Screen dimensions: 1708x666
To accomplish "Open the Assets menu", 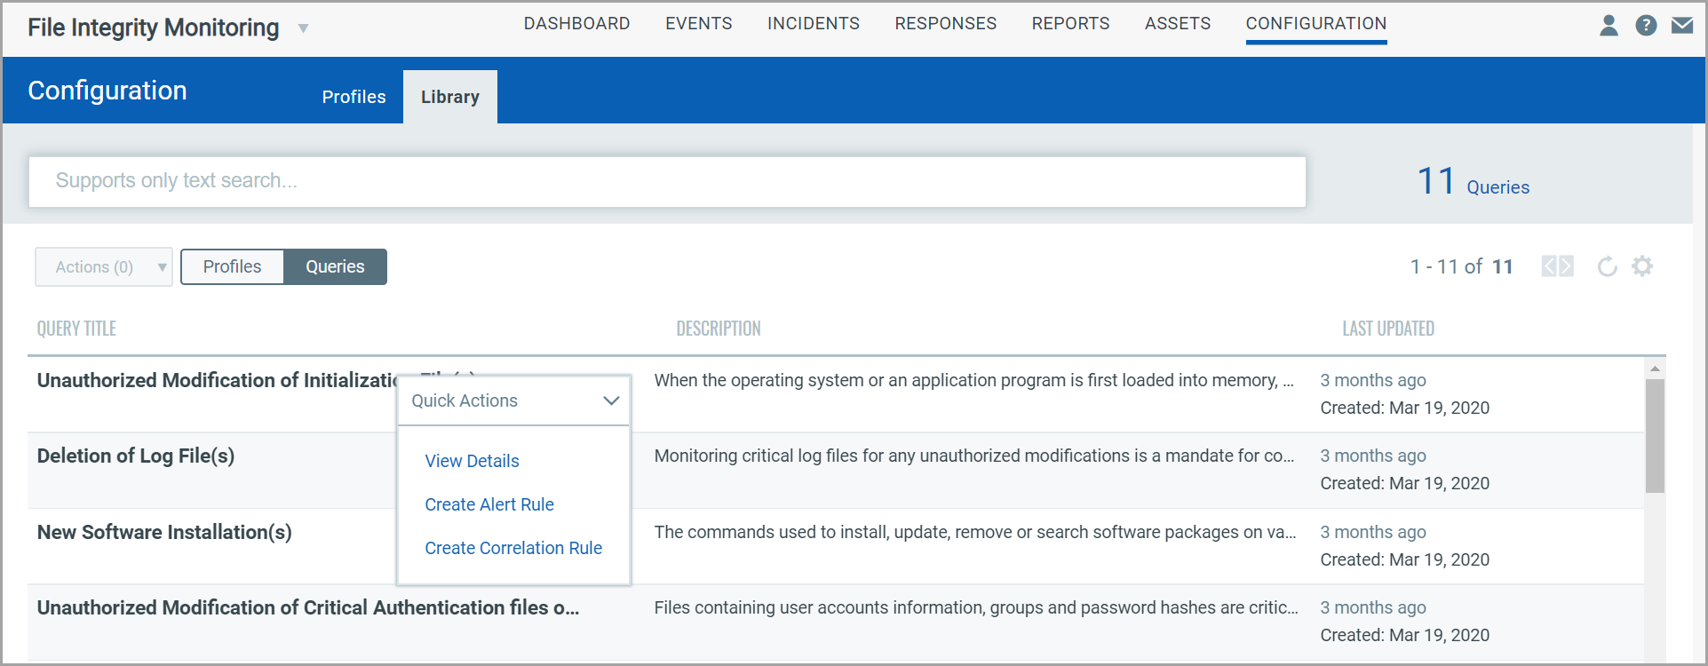I will 1178,24.
